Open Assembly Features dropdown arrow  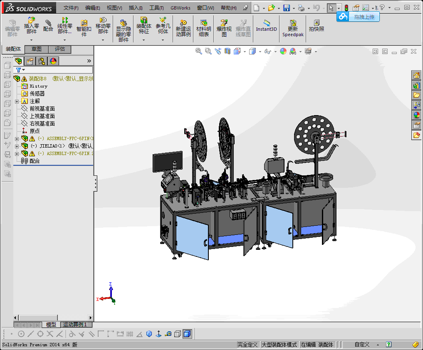[x=143, y=40]
